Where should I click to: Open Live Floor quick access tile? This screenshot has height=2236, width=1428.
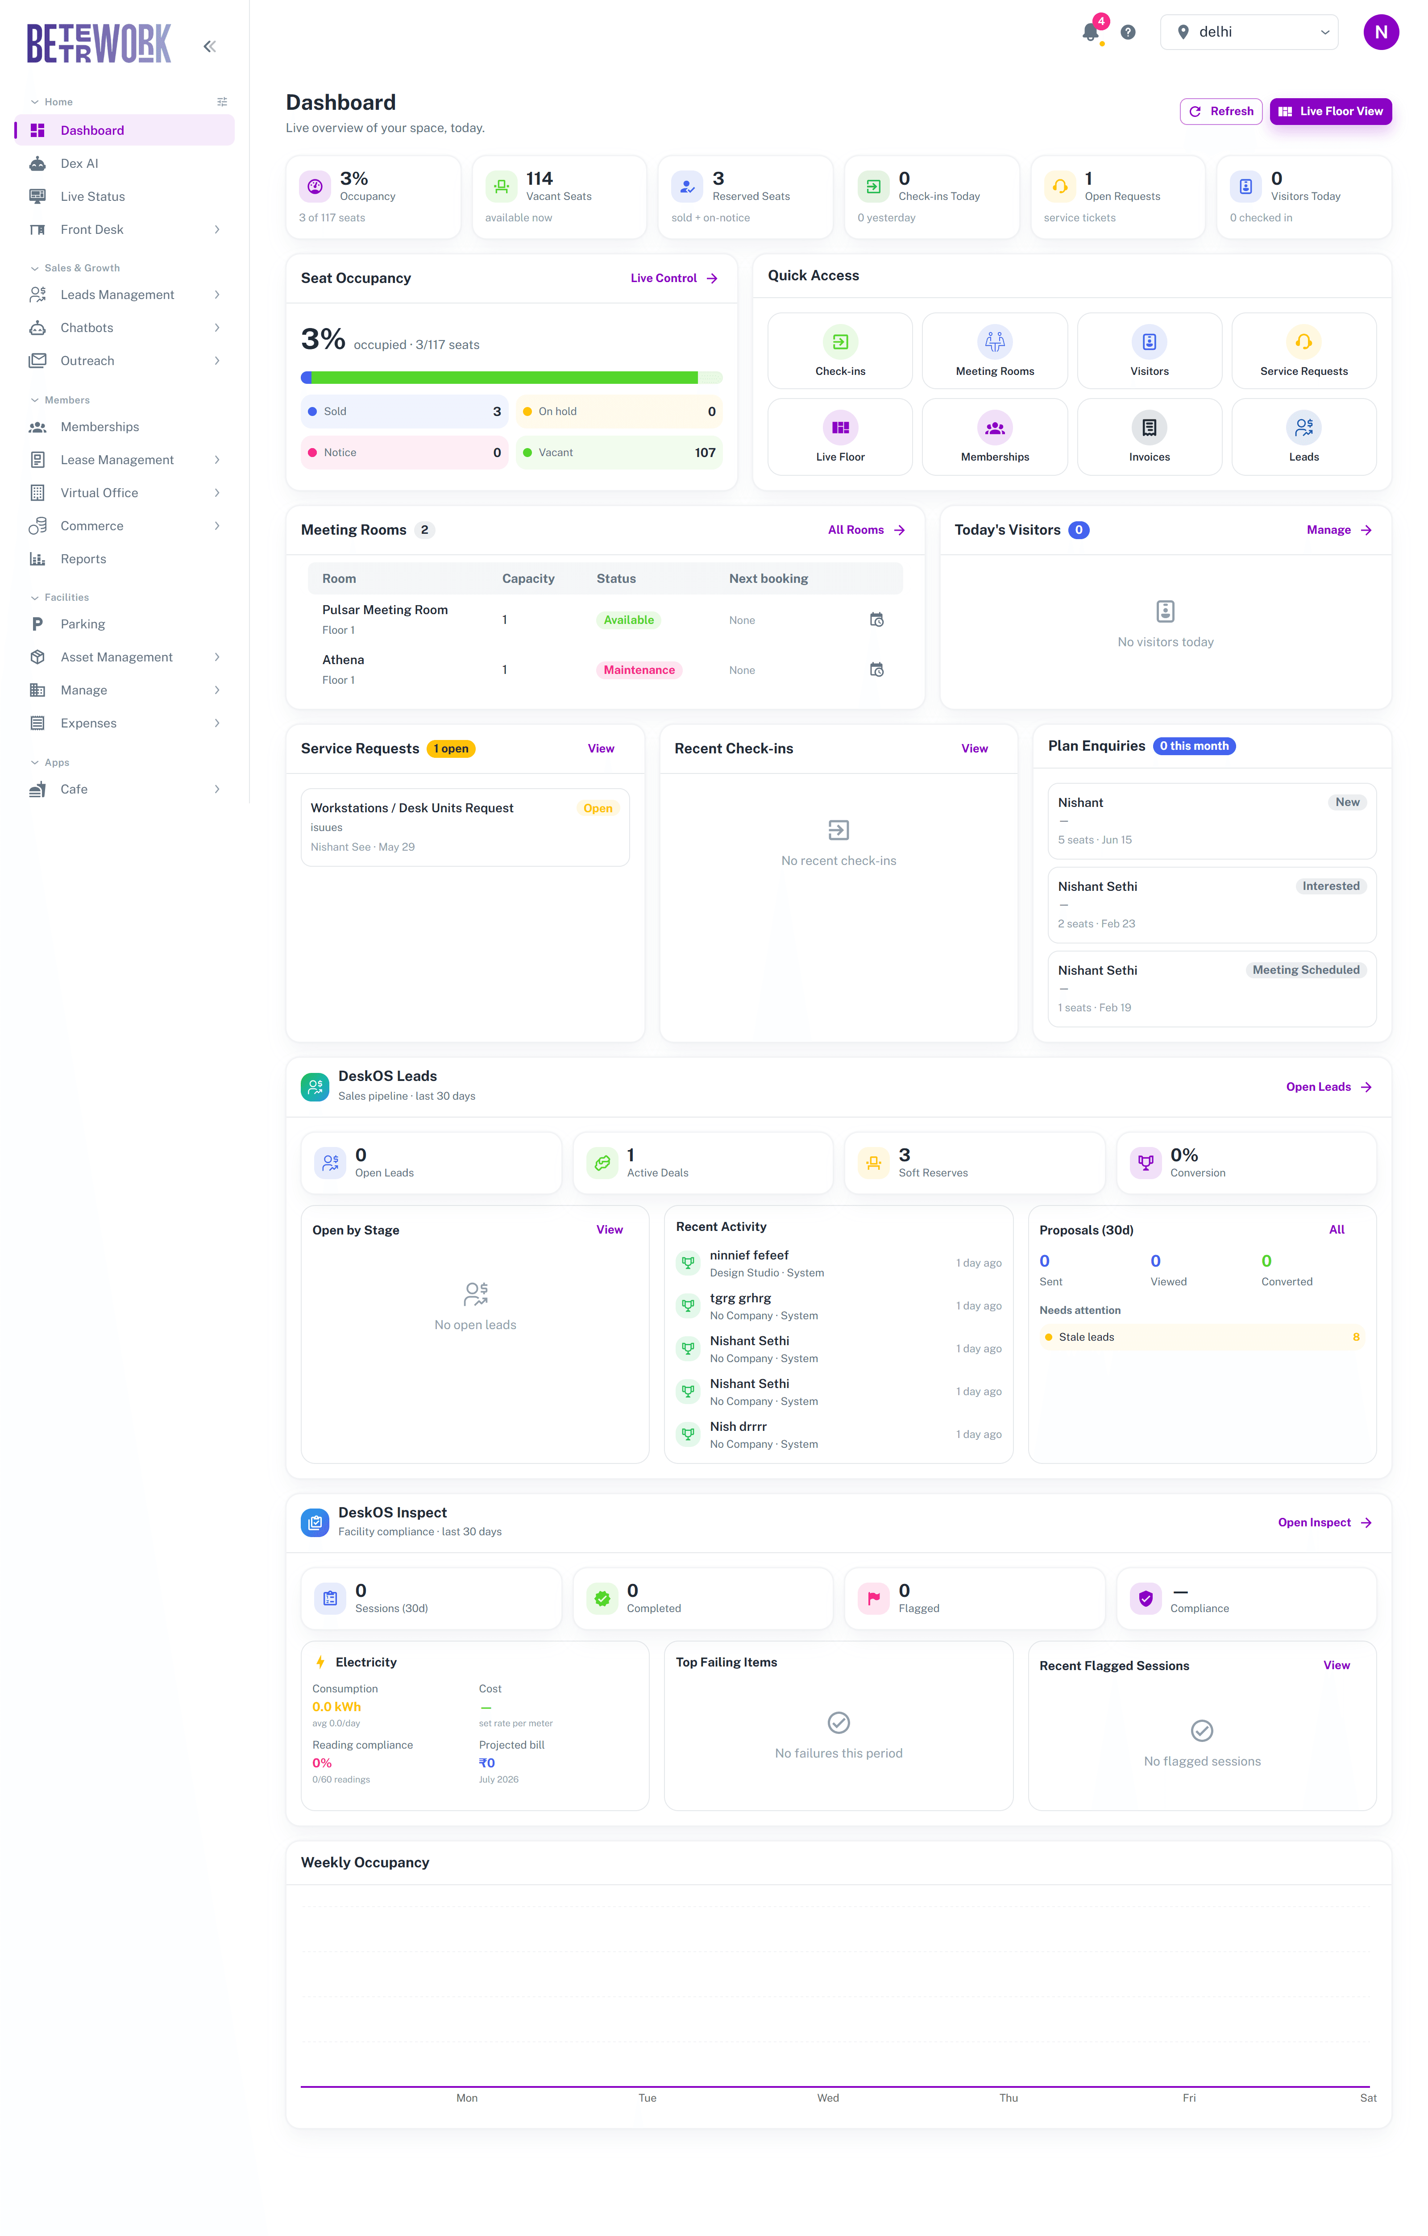tap(839, 437)
